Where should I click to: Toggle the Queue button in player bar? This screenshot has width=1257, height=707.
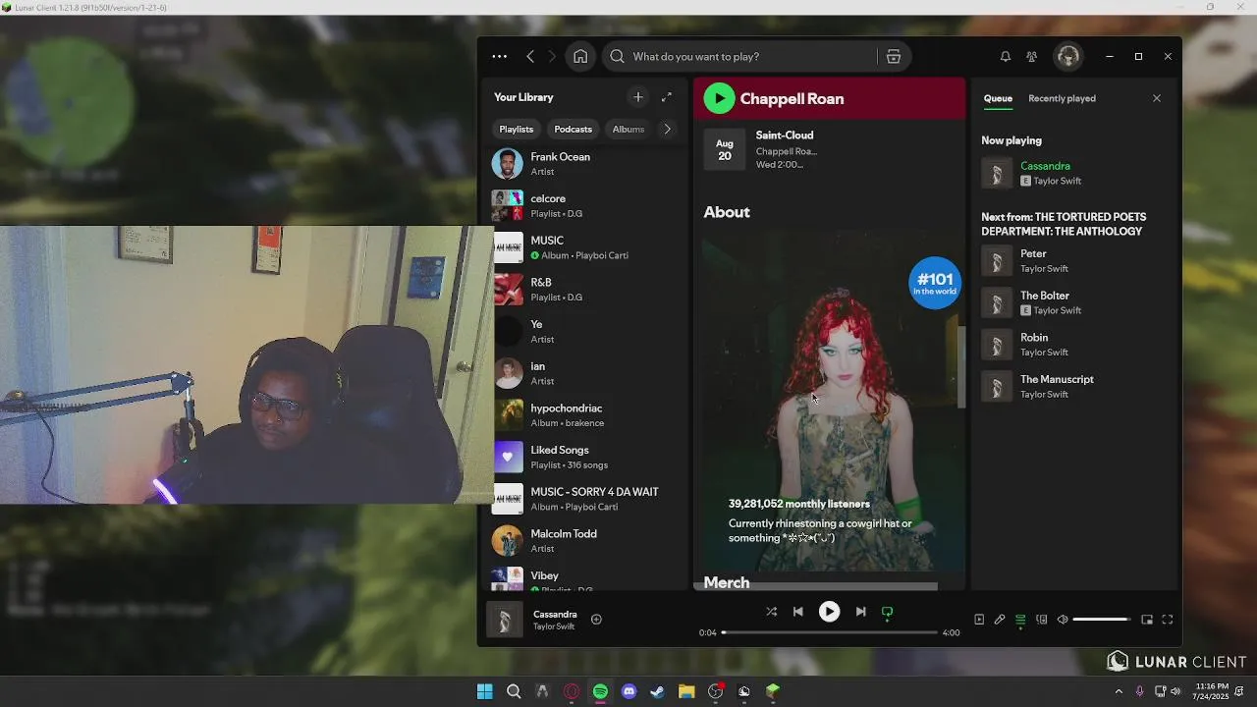[1020, 620]
